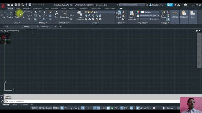The image size is (202, 113).
Task: Choose the Stretch tool in Modify
Action: coord(36,19)
